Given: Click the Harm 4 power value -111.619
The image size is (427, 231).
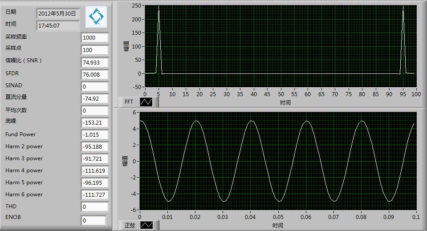Looking at the screenshot, I should [94, 170].
